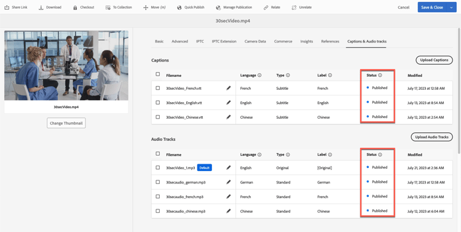
Task: Click the 30secVideo.mp4 preview thumbnail
Action: tap(66, 65)
